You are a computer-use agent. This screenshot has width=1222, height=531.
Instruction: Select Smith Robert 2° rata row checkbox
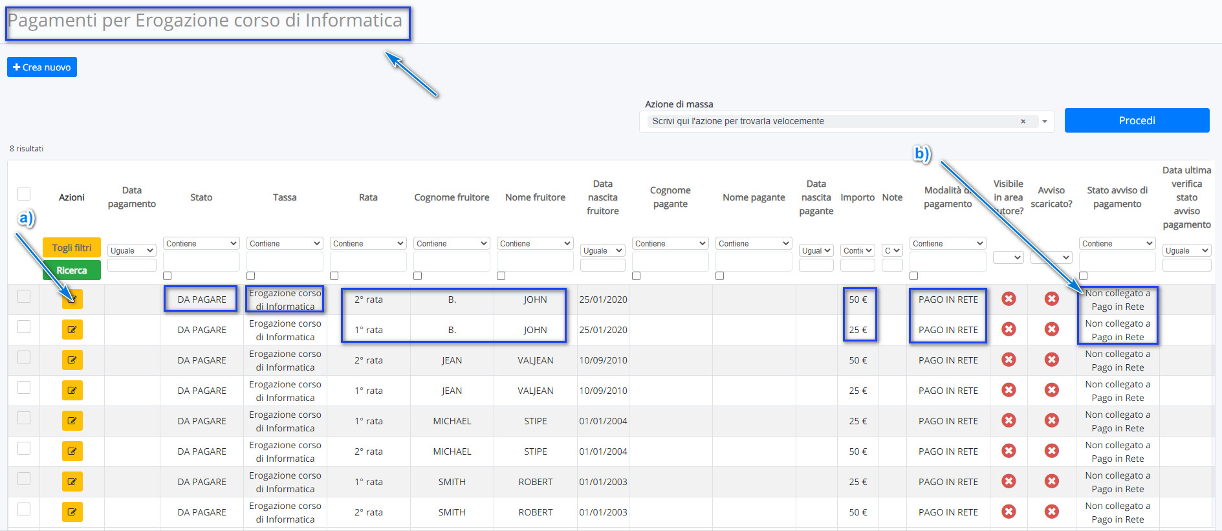24,509
